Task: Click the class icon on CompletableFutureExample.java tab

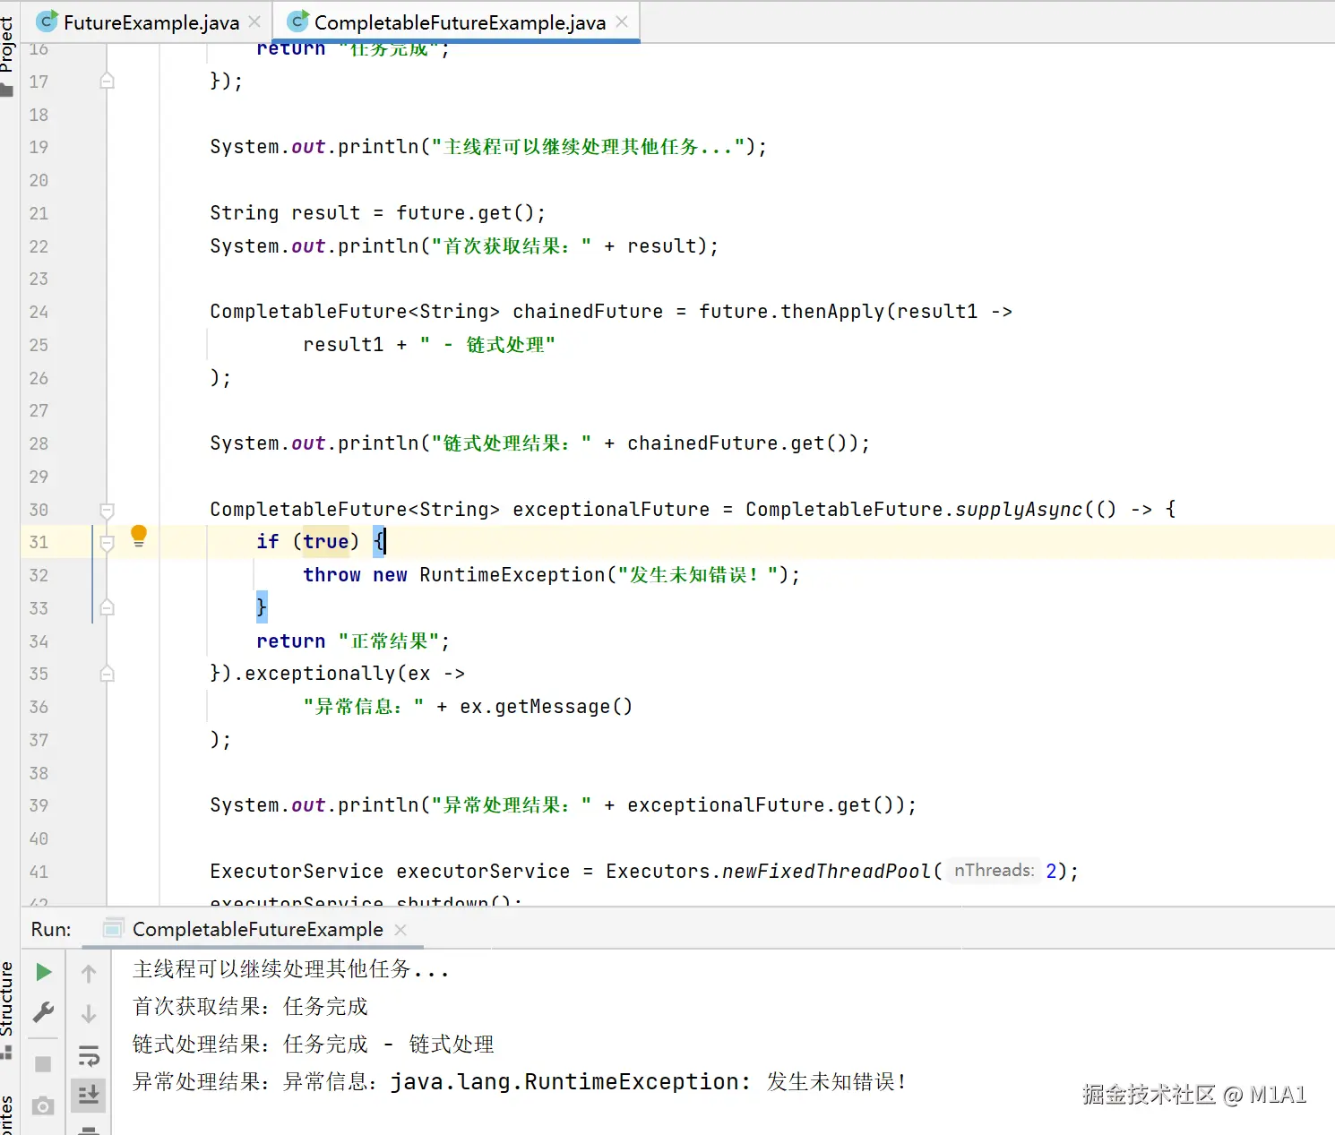Action: click(x=297, y=21)
